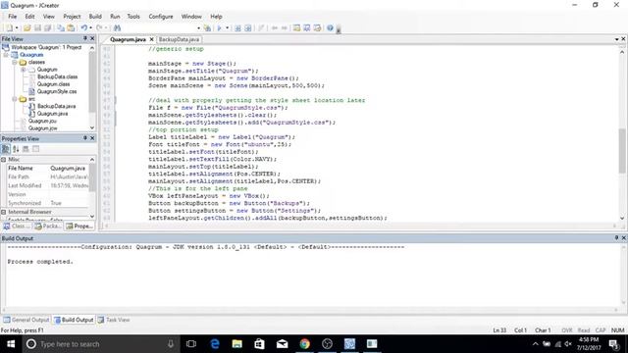The image size is (628, 353).
Task: Open the Project menu
Action: click(x=72, y=17)
